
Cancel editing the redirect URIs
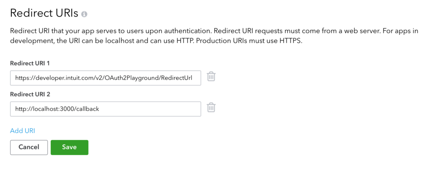click(29, 148)
